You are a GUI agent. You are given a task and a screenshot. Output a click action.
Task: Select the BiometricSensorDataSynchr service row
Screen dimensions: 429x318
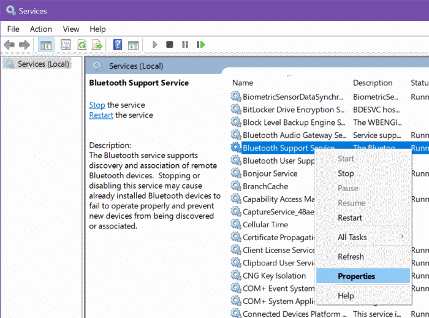[330, 97]
